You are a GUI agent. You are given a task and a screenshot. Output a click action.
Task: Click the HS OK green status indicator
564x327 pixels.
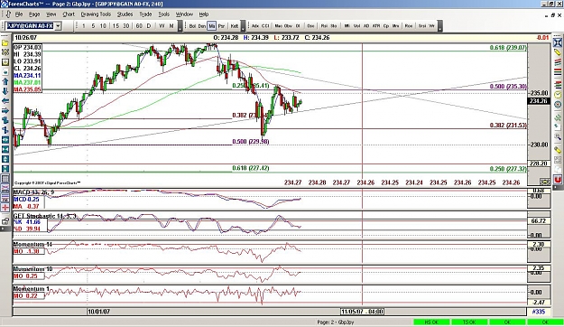431,322
